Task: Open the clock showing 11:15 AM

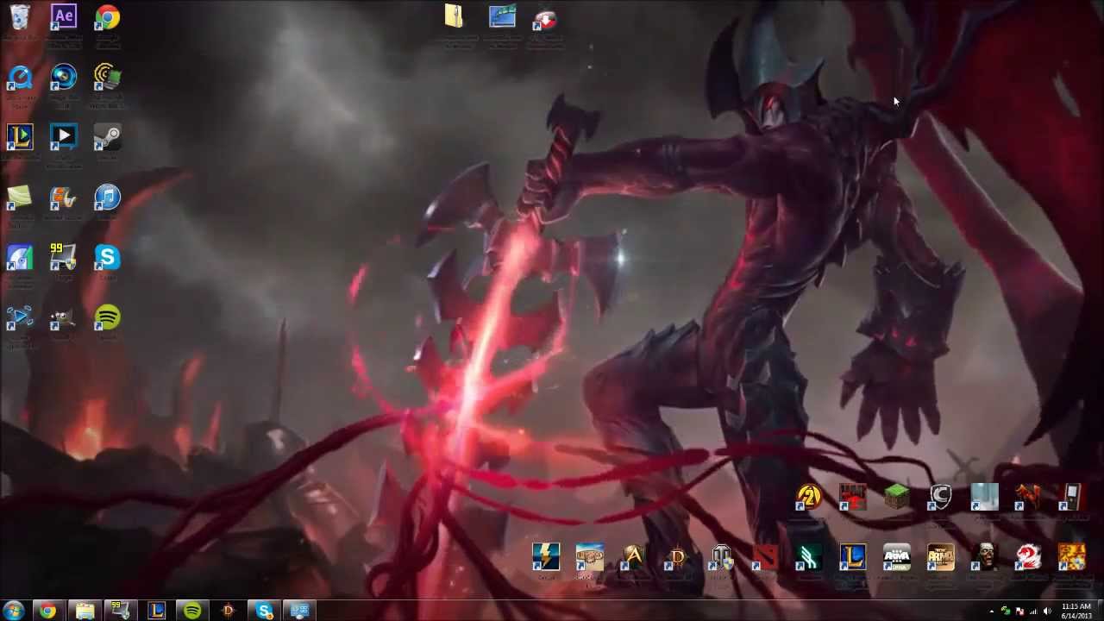Action: tap(1076, 612)
